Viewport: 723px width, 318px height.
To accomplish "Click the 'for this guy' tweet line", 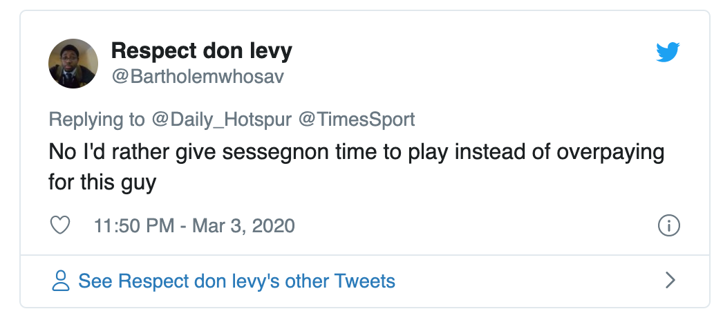I will (102, 183).
